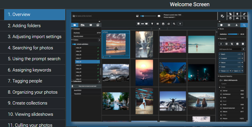The width and height of the screenshot is (252, 127).
Task: Expand the Animal keyword node
Action: 221,91
